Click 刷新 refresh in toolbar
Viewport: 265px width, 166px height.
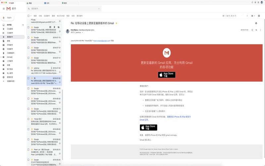(x=35, y=16)
